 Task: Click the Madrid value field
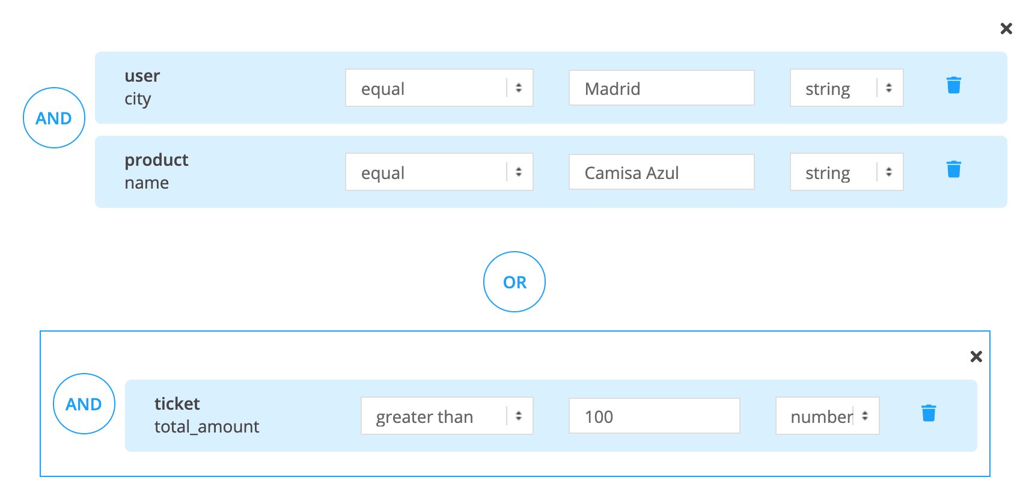(x=661, y=88)
